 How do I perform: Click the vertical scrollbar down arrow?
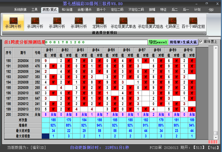[x=216, y=137]
